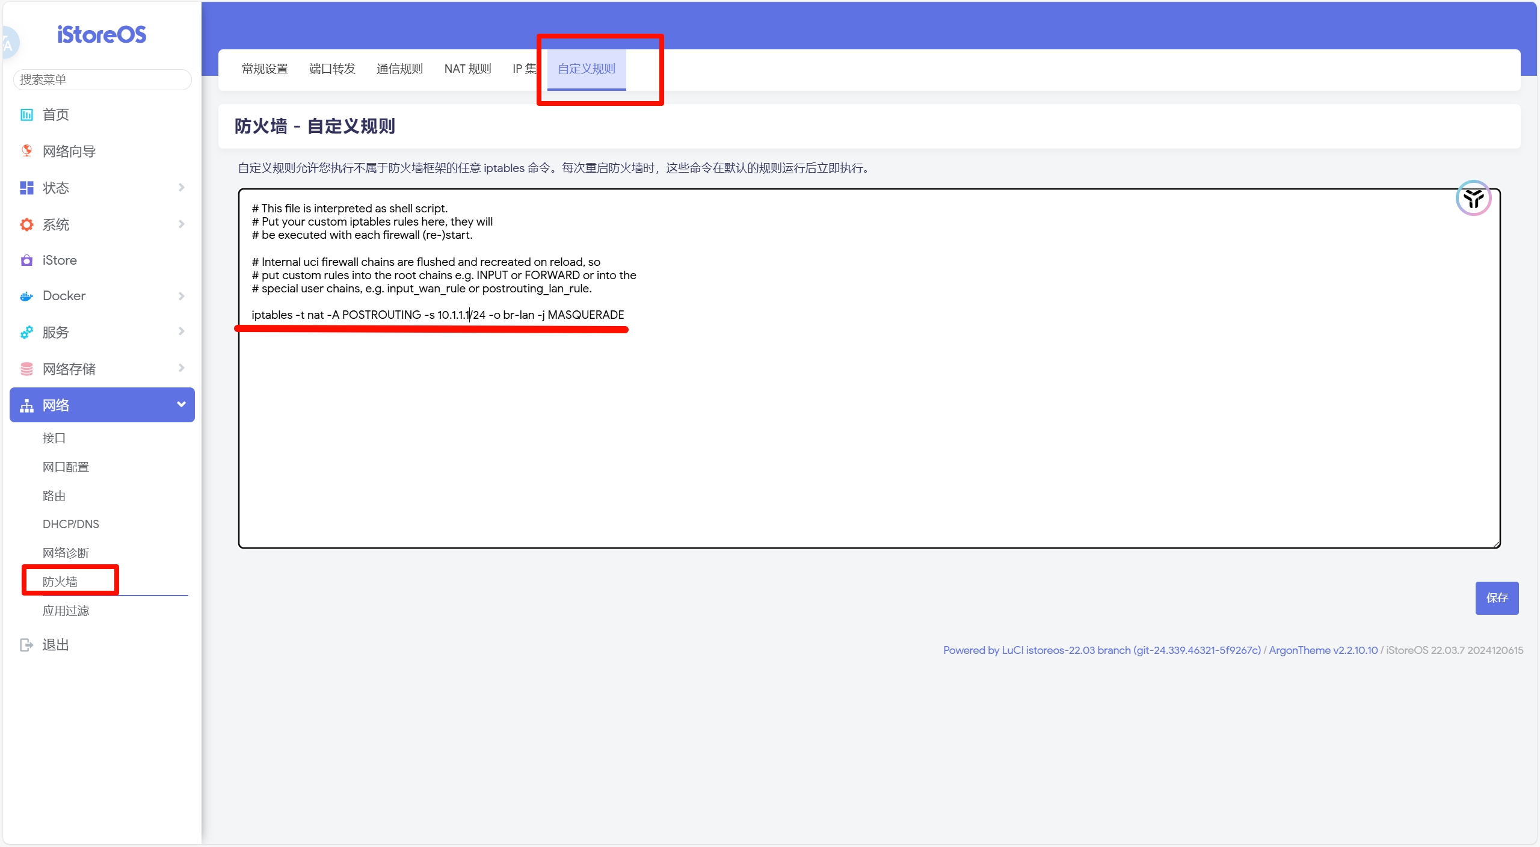1540x847 pixels.
Task: Click the 搜索菜单 search menu field
Action: 102,79
